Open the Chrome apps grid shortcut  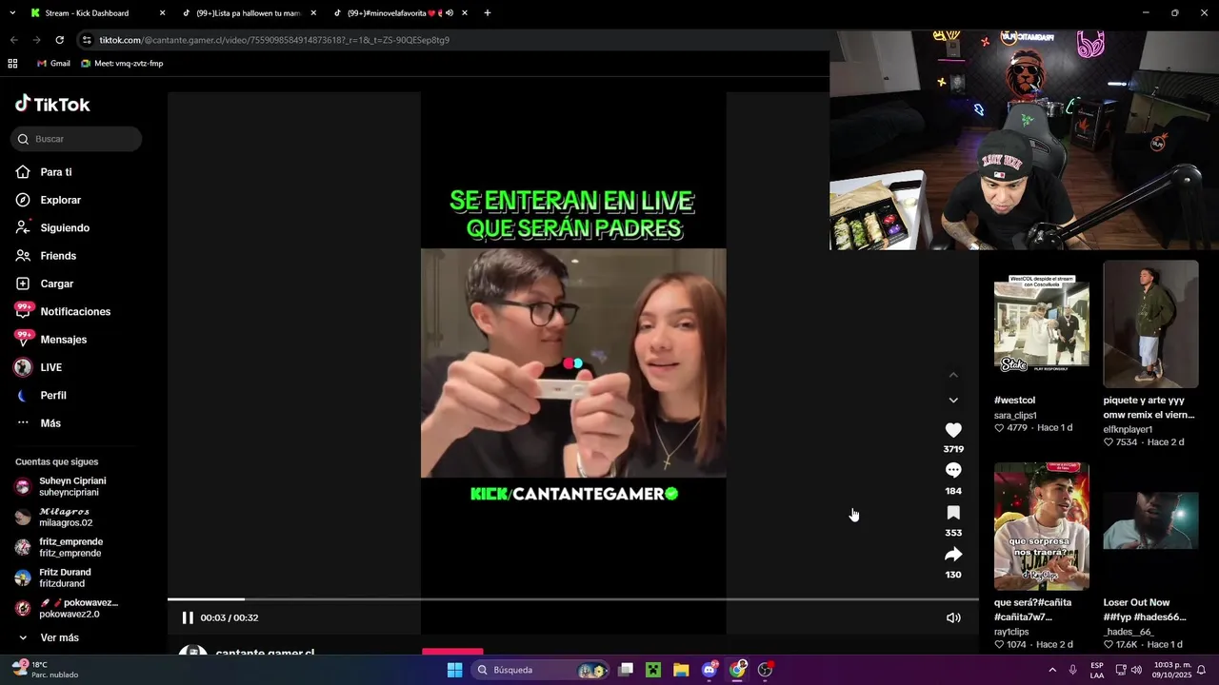(x=12, y=64)
